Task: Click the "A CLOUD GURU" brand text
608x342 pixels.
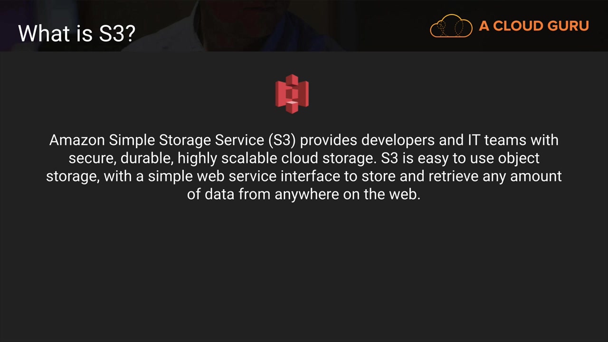Action: tap(533, 26)
